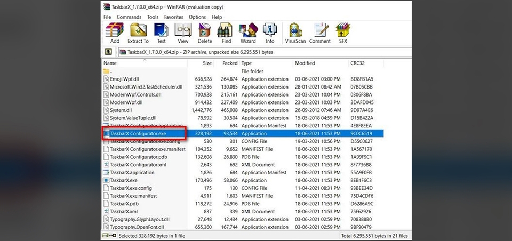The width and height of the screenshot is (512, 241).
Task: Click the TaskbarX.application manifest icon
Action: click(x=106, y=172)
